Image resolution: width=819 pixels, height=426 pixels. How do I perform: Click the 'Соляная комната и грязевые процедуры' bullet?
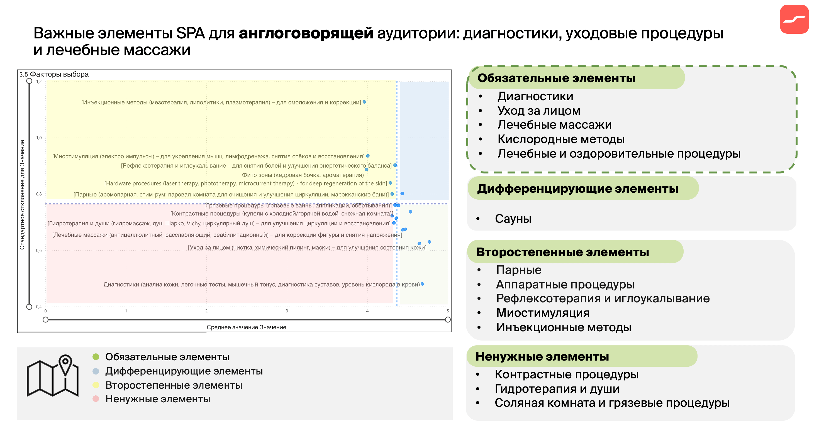pyautogui.click(x=612, y=403)
